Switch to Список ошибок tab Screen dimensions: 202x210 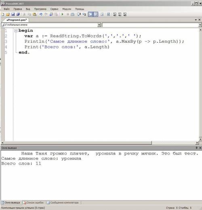coord(34,202)
